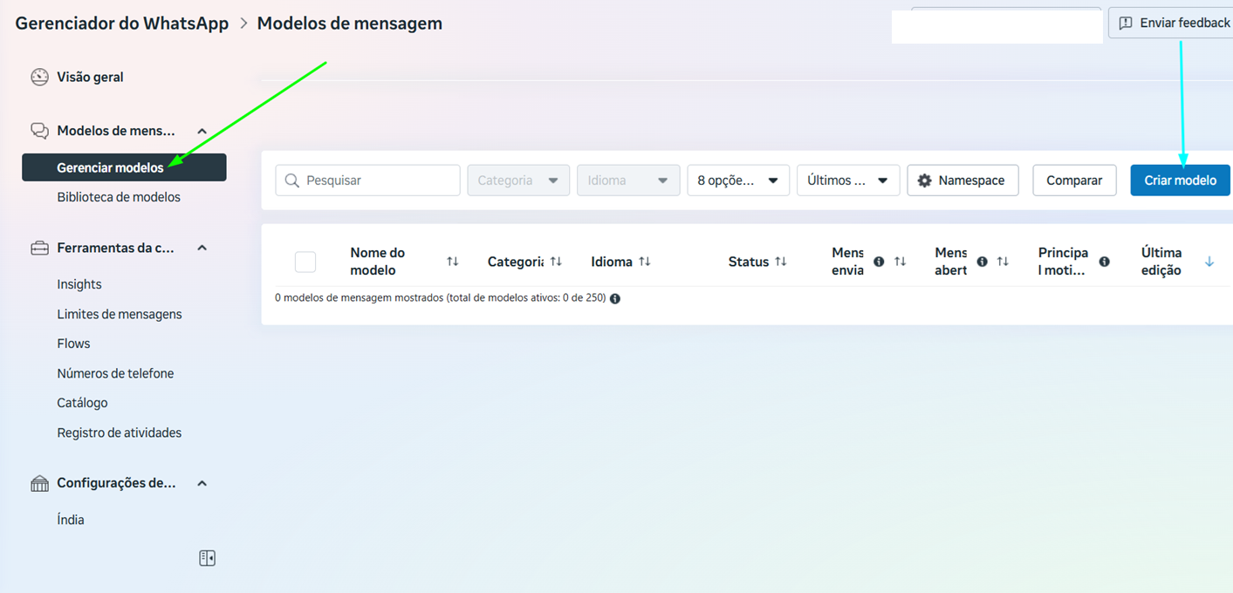Click info icon next to total de modelos
Viewport: 1233px width, 593px height.
coord(615,298)
